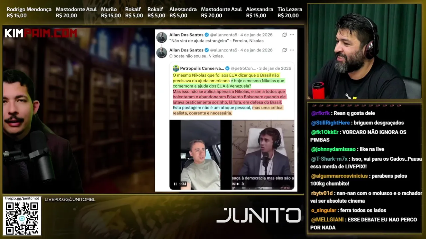Click the '4 de jan de 2026' date on the 'O bosta' tweet
This screenshot has height=239, width=426.
coord(256,50)
